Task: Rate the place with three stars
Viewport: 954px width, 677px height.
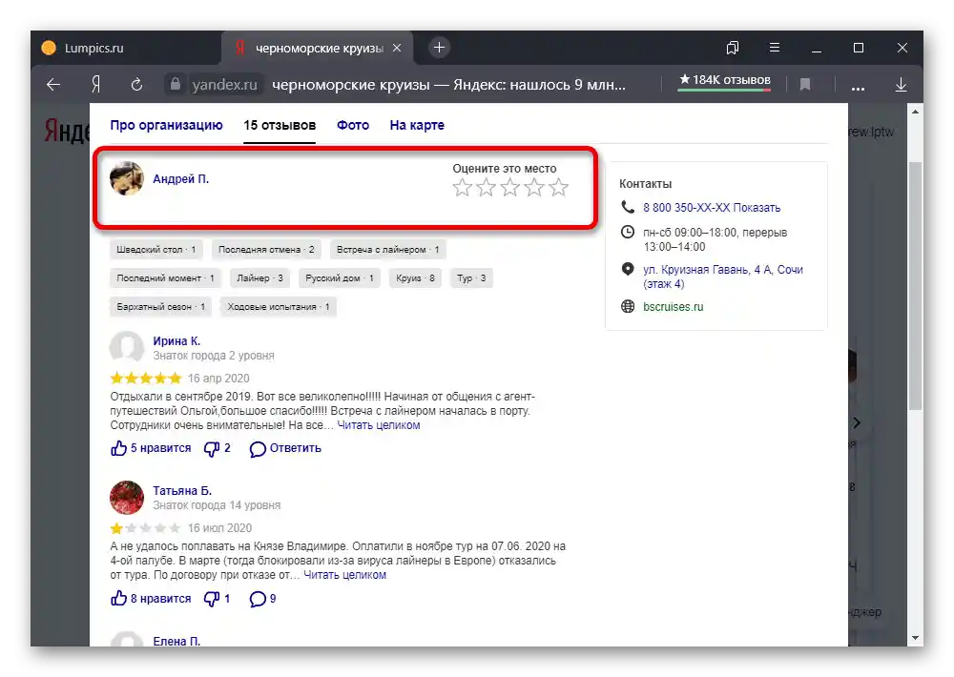Action: (509, 187)
